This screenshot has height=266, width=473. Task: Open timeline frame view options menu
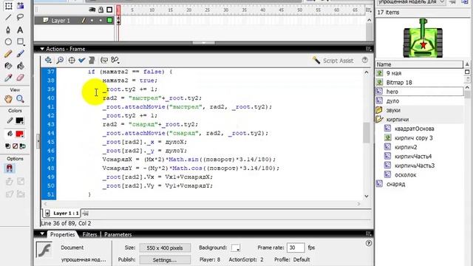tap(369, 10)
